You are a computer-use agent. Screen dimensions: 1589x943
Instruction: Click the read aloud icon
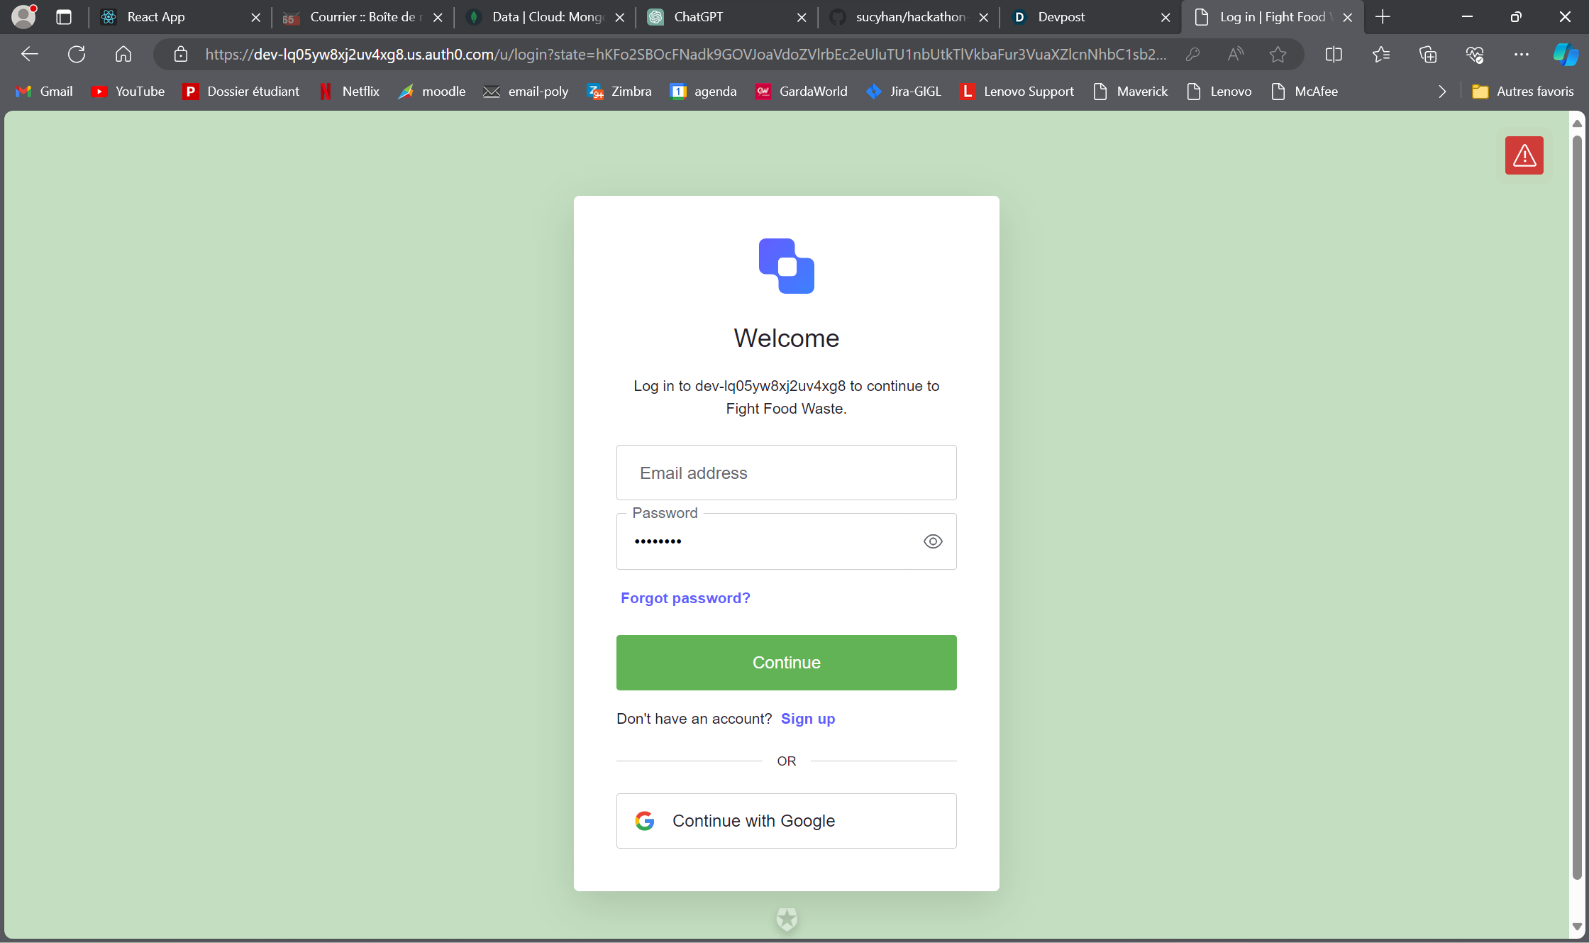[1235, 55]
